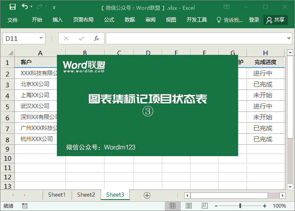Click the Save icon in quick access toolbar

tap(13, 7)
